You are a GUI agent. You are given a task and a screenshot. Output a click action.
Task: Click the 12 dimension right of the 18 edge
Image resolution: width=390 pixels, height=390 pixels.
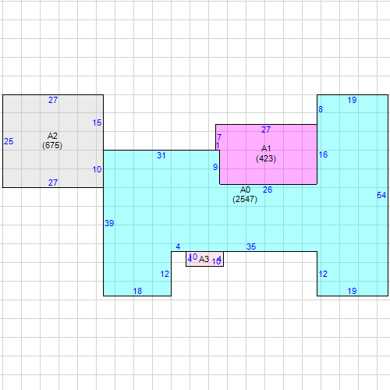pyautogui.click(x=165, y=274)
